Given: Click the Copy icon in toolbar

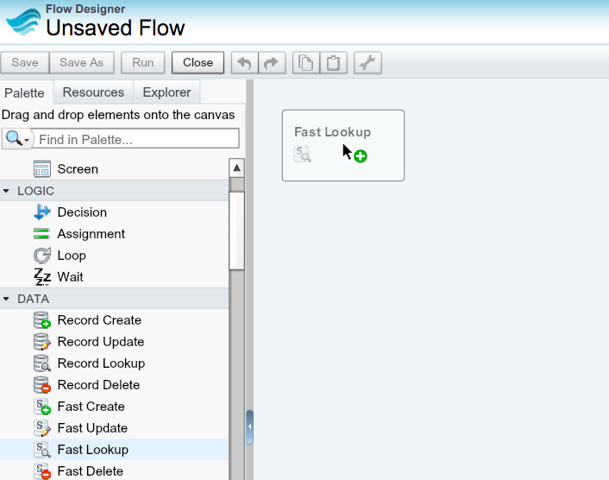Looking at the screenshot, I should [304, 63].
